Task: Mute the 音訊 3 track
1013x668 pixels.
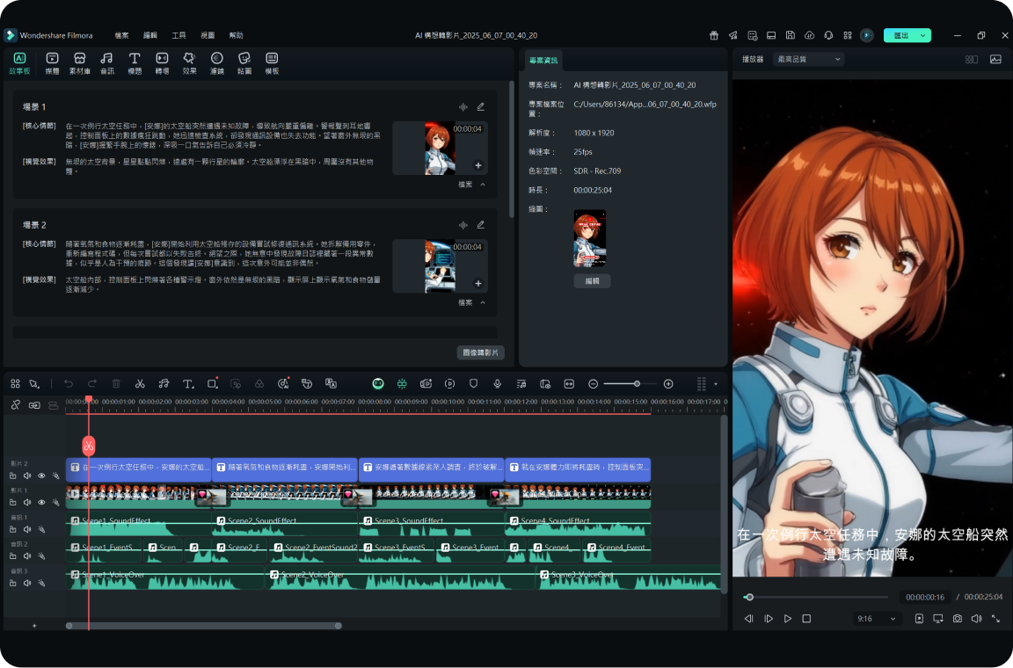Action: (27, 583)
